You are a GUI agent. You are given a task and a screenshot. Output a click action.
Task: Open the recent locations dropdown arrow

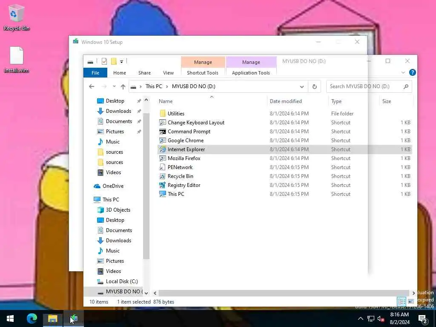(x=114, y=86)
